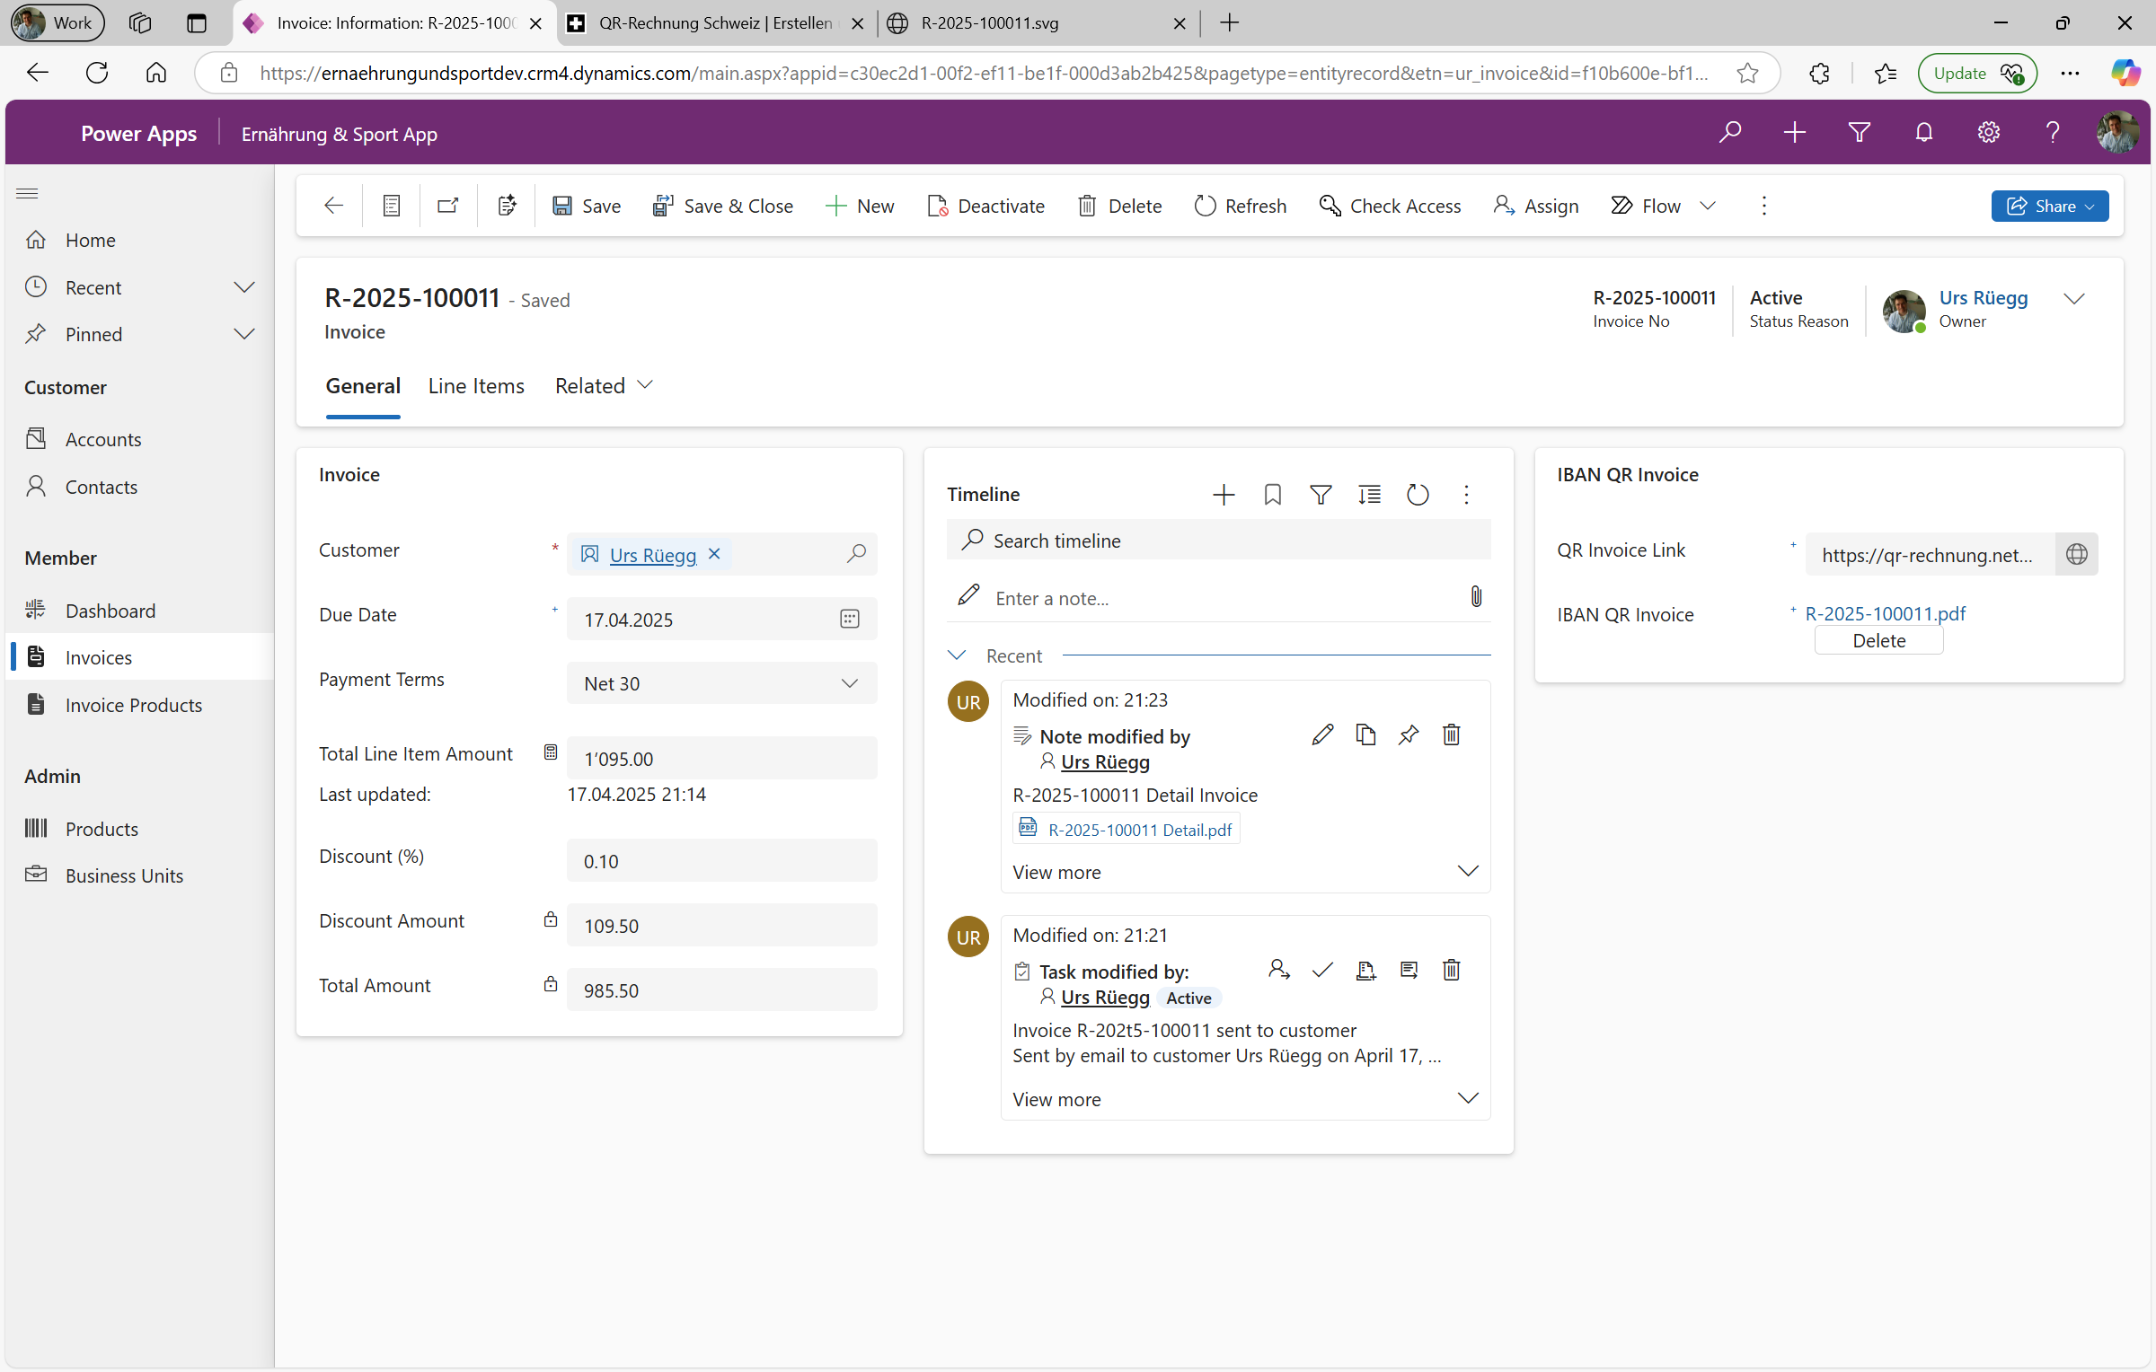Open the Due Date calendar picker
The width and height of the screenshot is (2156, 1372).
(850, 619)
